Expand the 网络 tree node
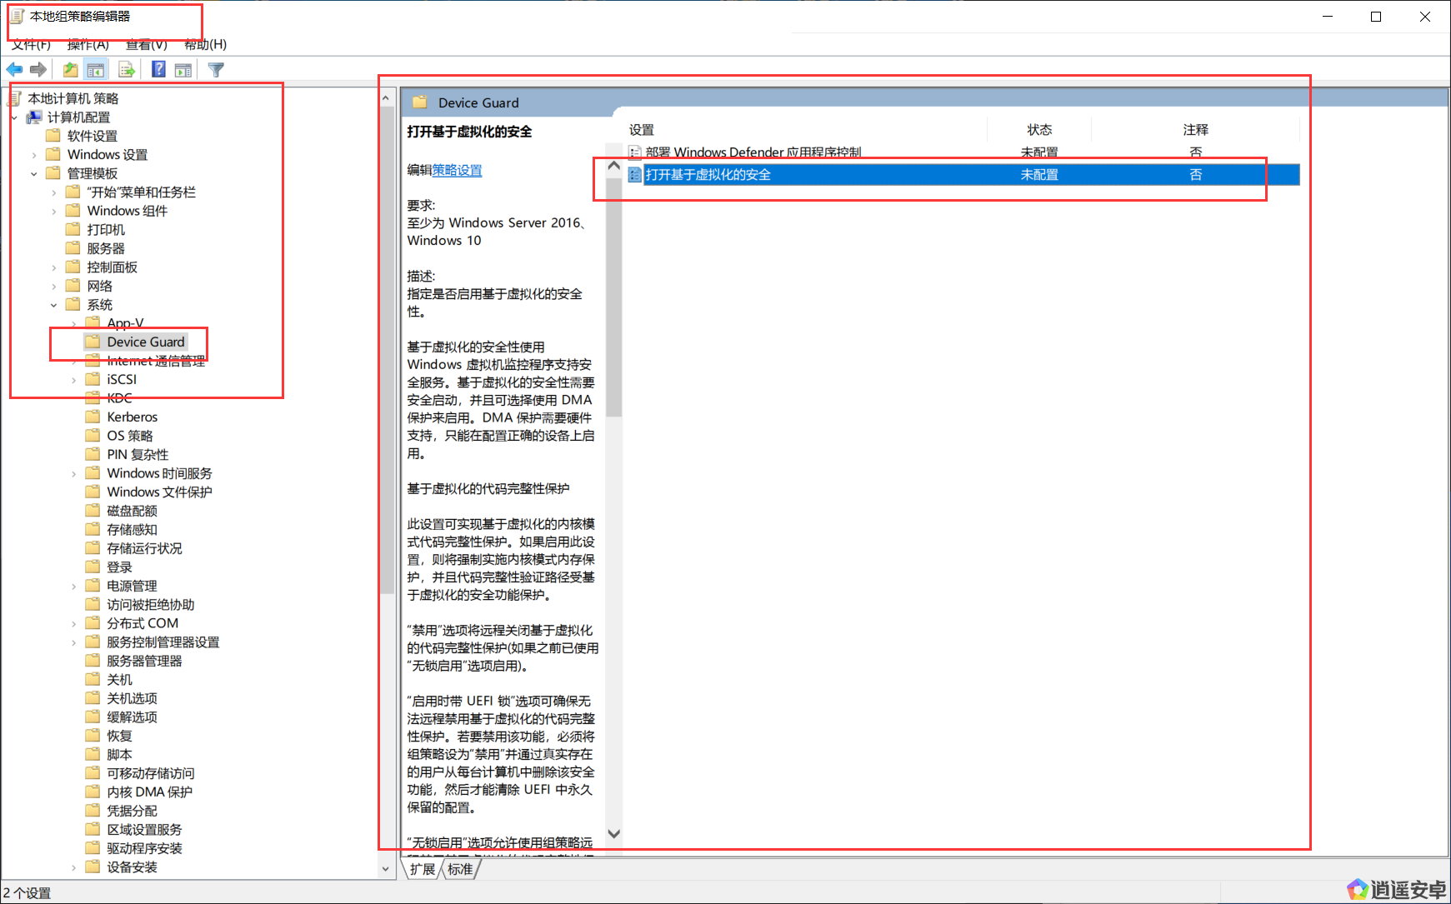This screenshot has width=1451, height=904. (54, 286)
